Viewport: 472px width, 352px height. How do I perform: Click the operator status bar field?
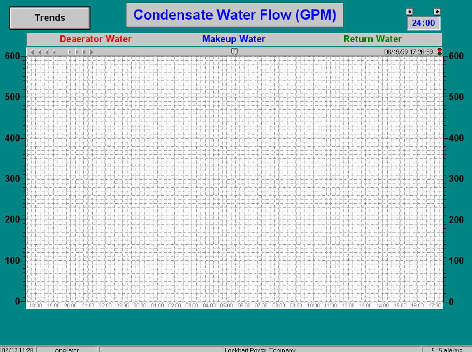[67, 350]
